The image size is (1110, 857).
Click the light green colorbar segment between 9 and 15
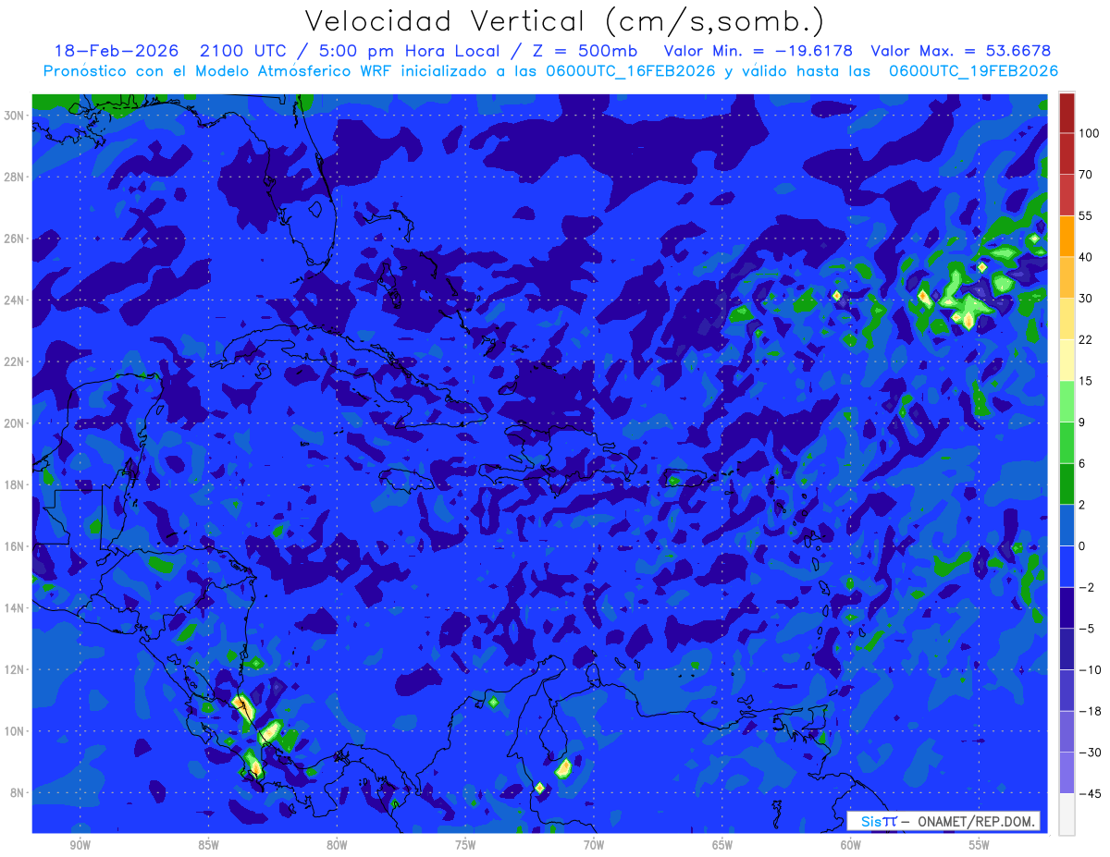click(1067, 401)
